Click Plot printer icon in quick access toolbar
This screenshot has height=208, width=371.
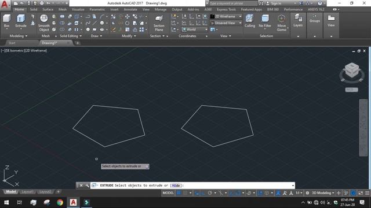point(42,3)
